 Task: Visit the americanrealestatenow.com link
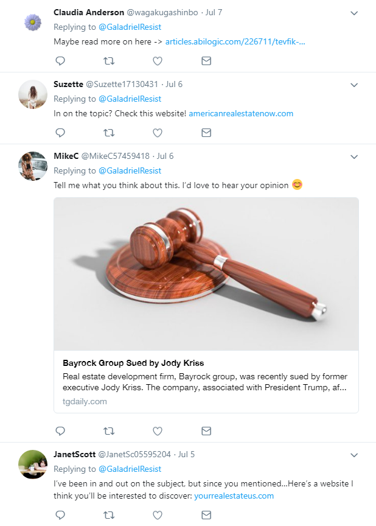coord(241,113)
